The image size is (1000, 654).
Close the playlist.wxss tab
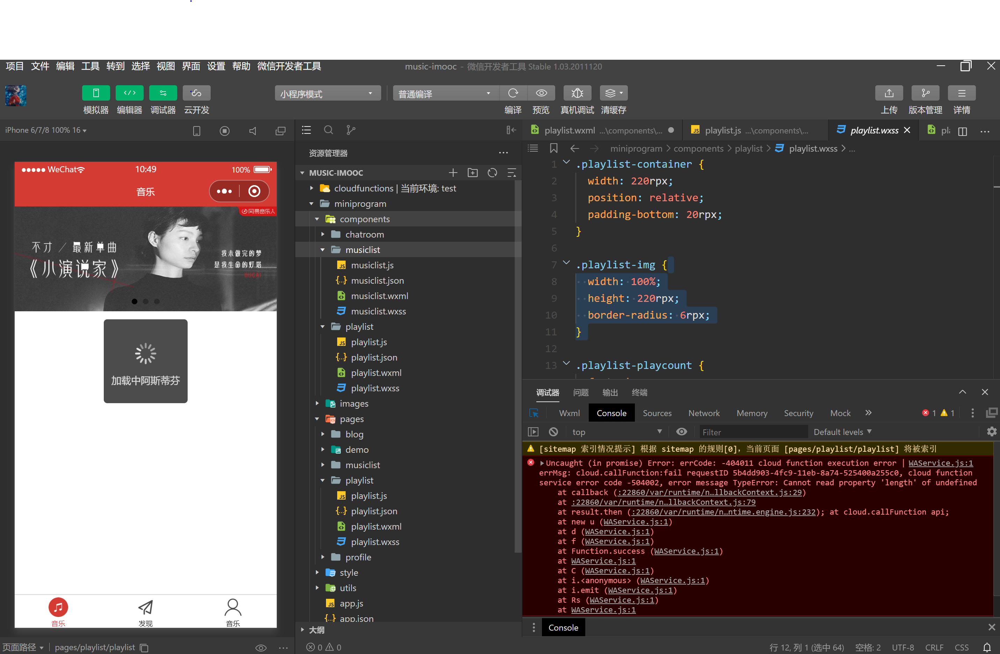(907, 130)
